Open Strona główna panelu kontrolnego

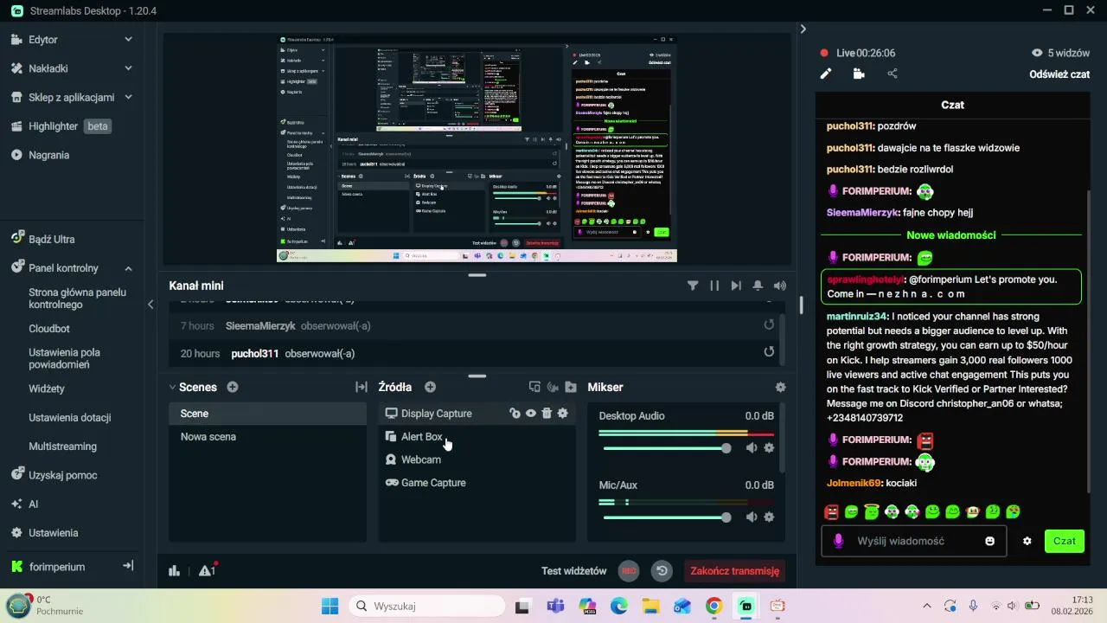[x=77, y=299]
